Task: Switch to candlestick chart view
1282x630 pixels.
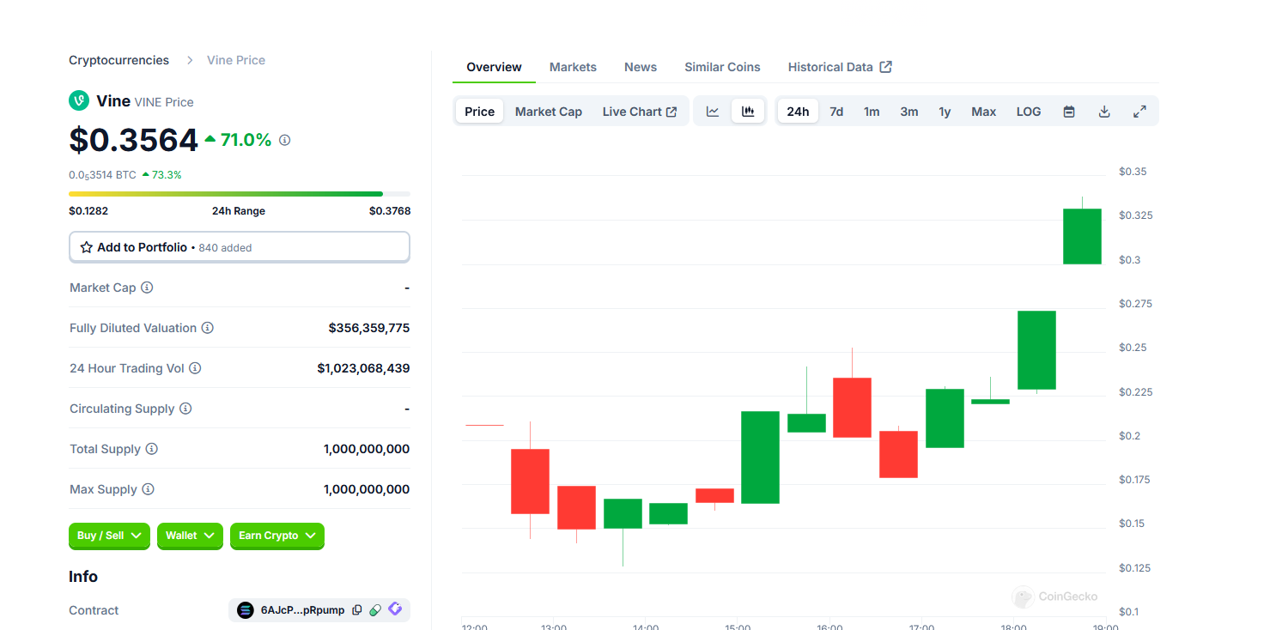Action: [748, 112]
